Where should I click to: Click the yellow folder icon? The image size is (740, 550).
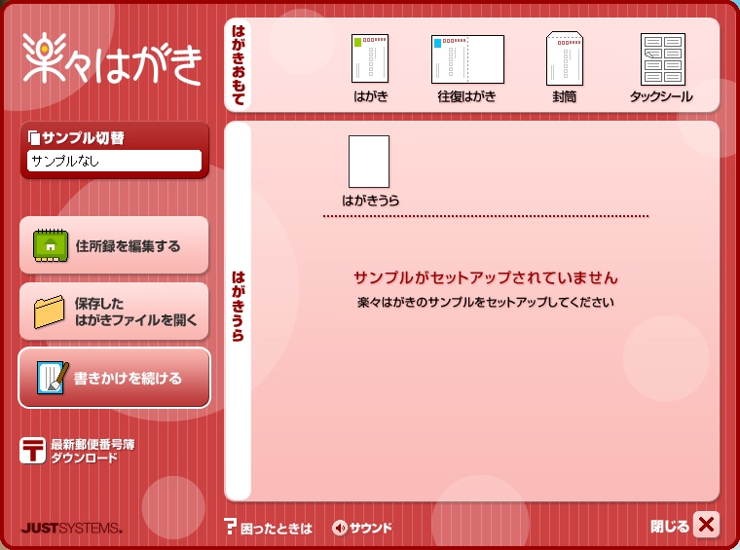tap(49, 312)
